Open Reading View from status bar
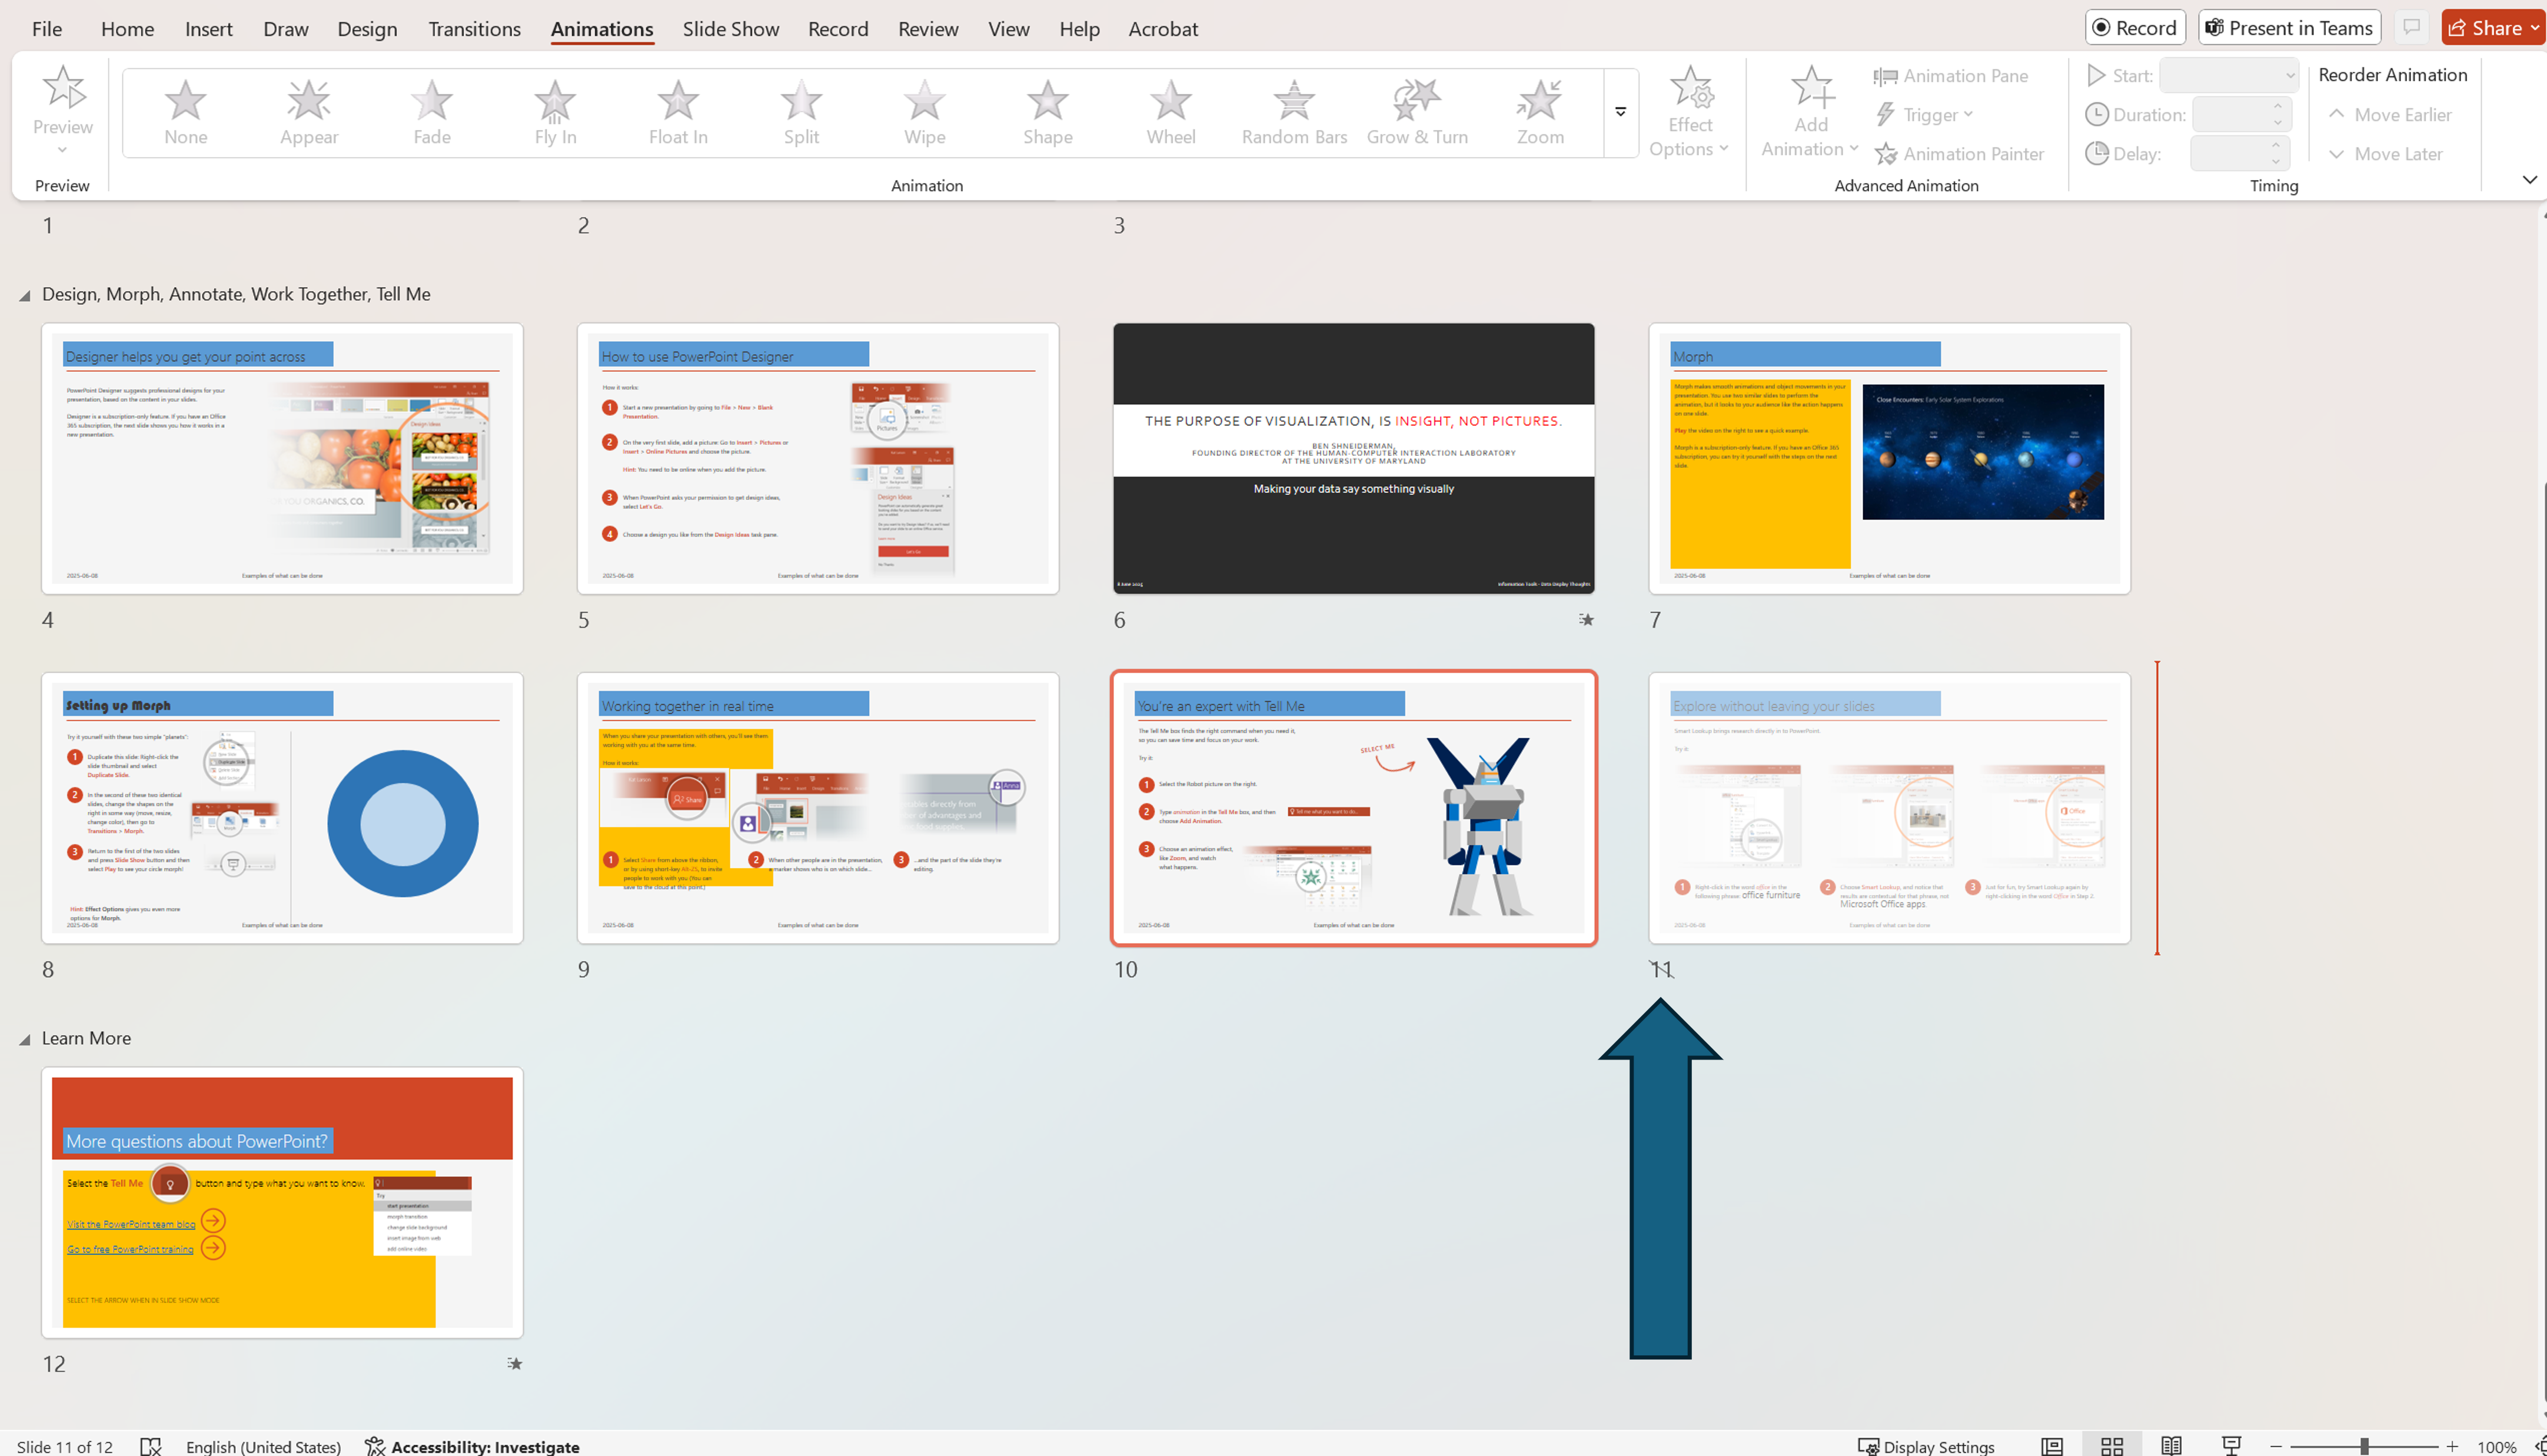 coord(2171,1446)
